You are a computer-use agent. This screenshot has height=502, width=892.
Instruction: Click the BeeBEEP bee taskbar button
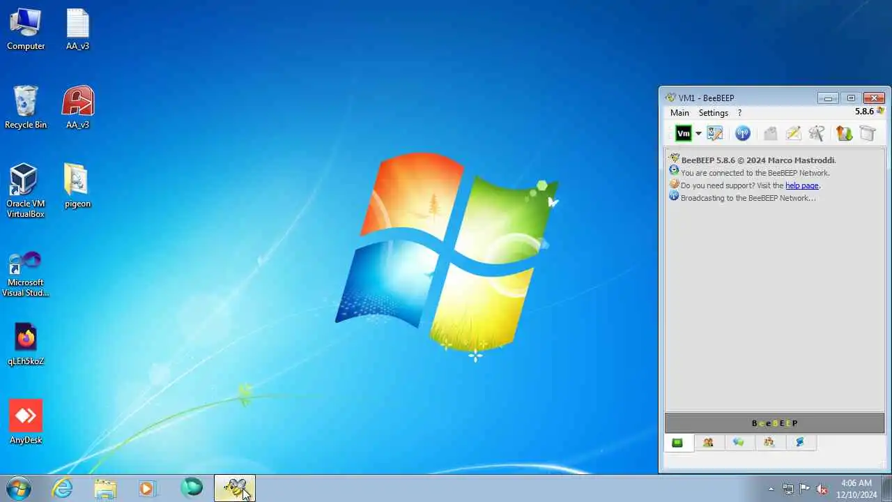point(235,488)
